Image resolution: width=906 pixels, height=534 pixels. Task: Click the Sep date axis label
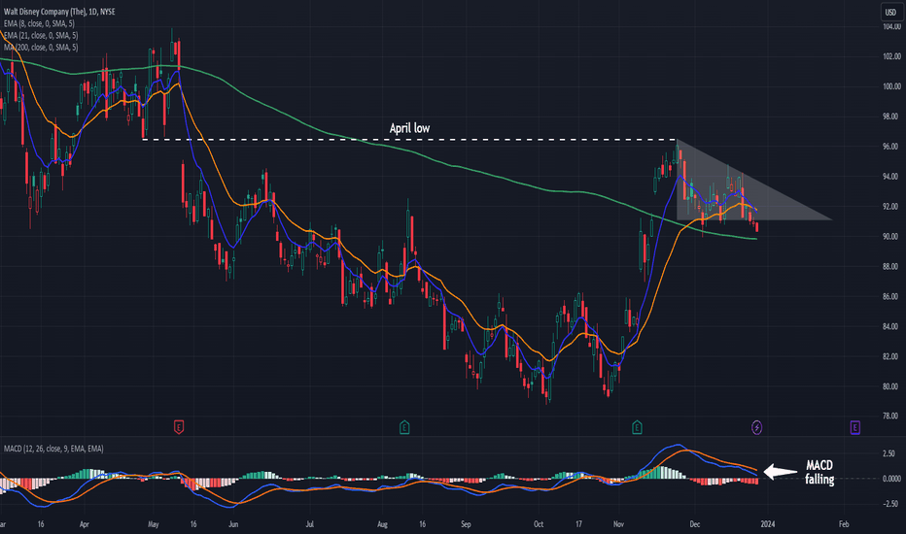[466, 524]
